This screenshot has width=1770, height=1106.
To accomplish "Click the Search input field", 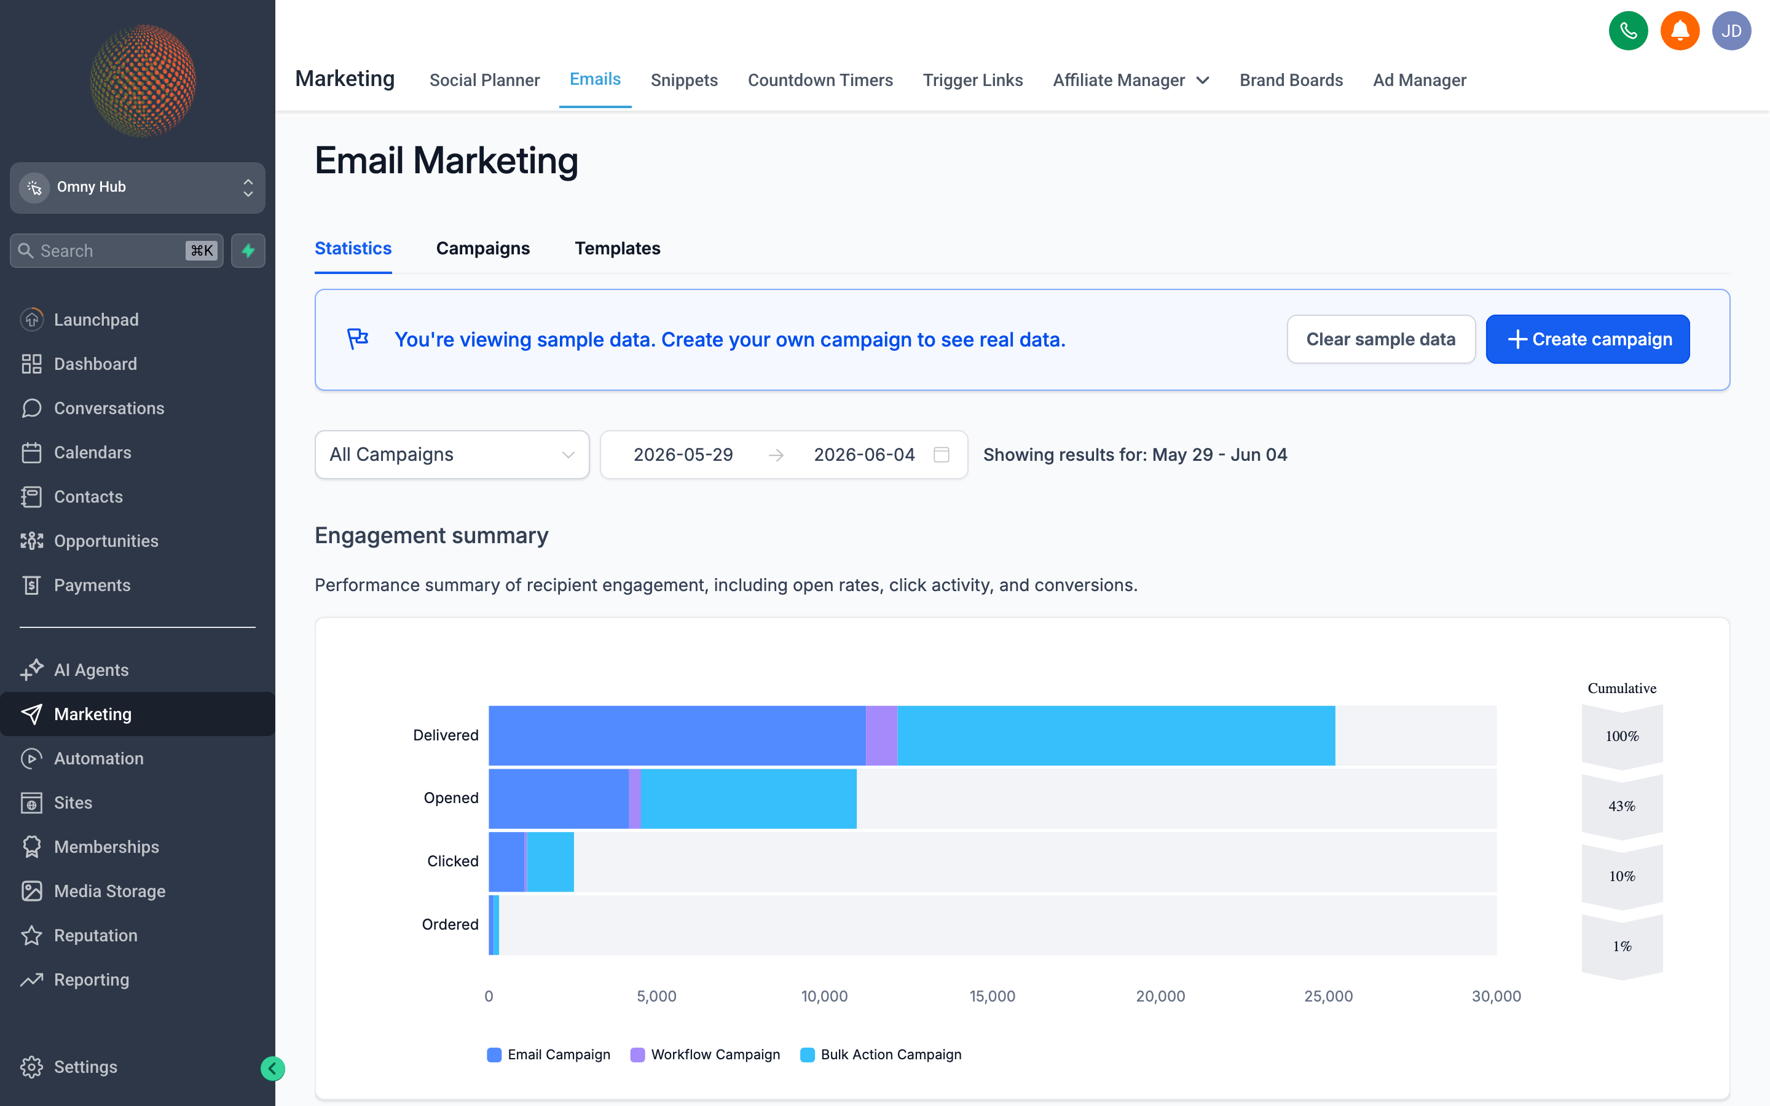I will pyautogui.click(x=117, y=251).
